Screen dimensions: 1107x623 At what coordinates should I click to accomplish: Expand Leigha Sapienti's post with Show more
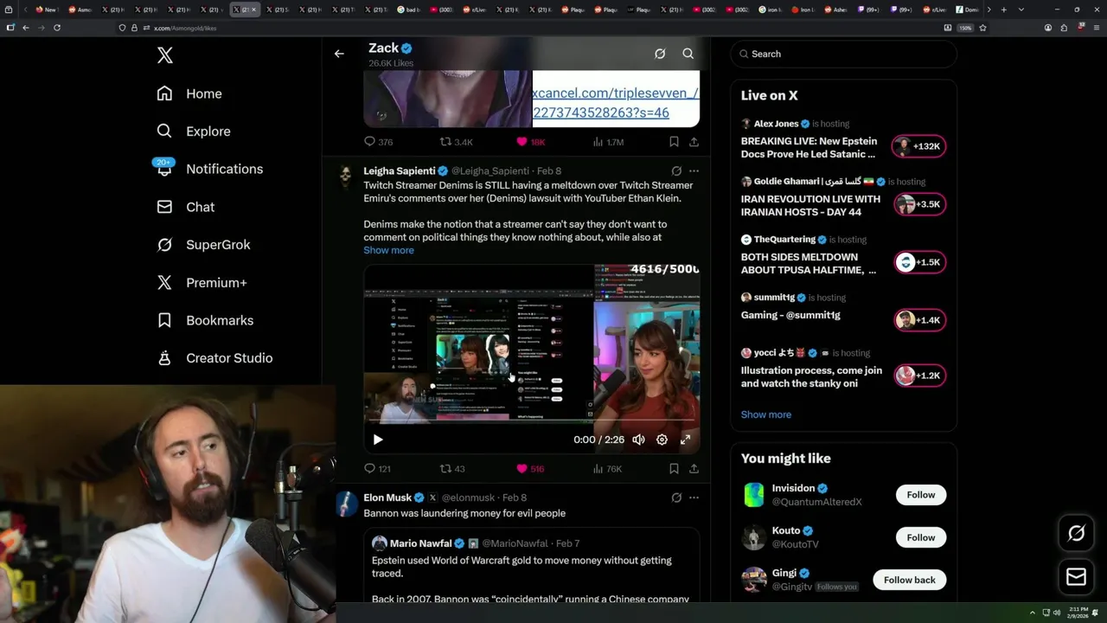pos(388,250)
